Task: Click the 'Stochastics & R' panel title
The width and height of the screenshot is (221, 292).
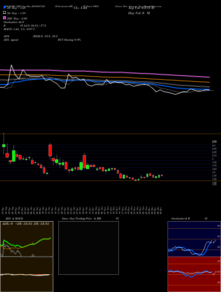Action: pyautogui.click(x=181, y=219)
